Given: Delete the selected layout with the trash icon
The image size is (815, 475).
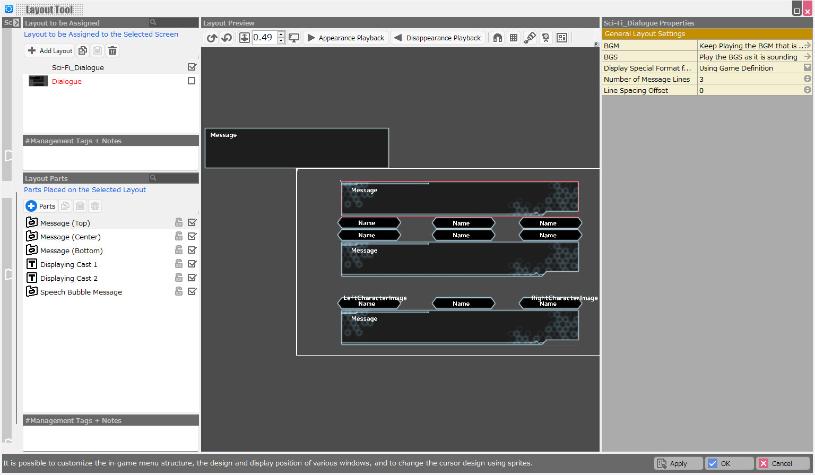Looking at the screenshot, I should coord(112,50).
